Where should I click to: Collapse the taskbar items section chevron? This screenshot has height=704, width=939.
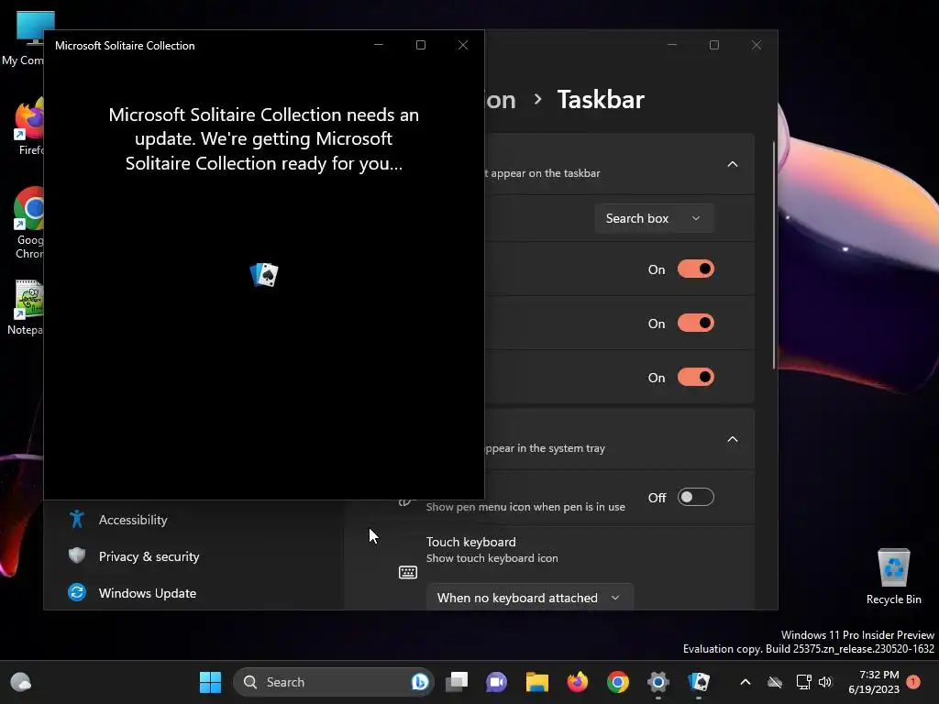tap(733, 164)
